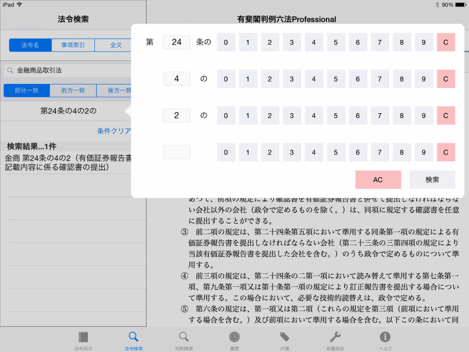The image size is (469, 352).
Task: Tap digit 6 in the empty-field row
Action: (358, 152)
